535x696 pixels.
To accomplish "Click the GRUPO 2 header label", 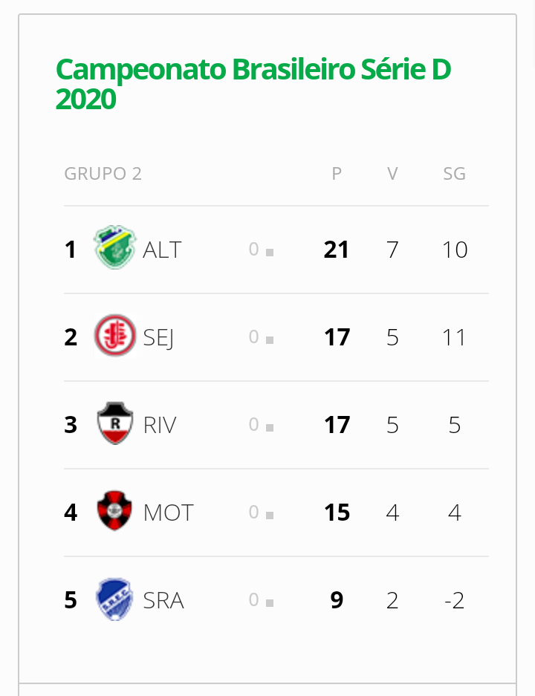I will click(x=103, y=174).
